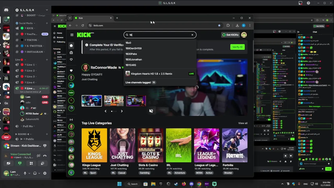The image size is (334, 188).
Task: Open Discord direct messages home icon
Action: [6, 10]
